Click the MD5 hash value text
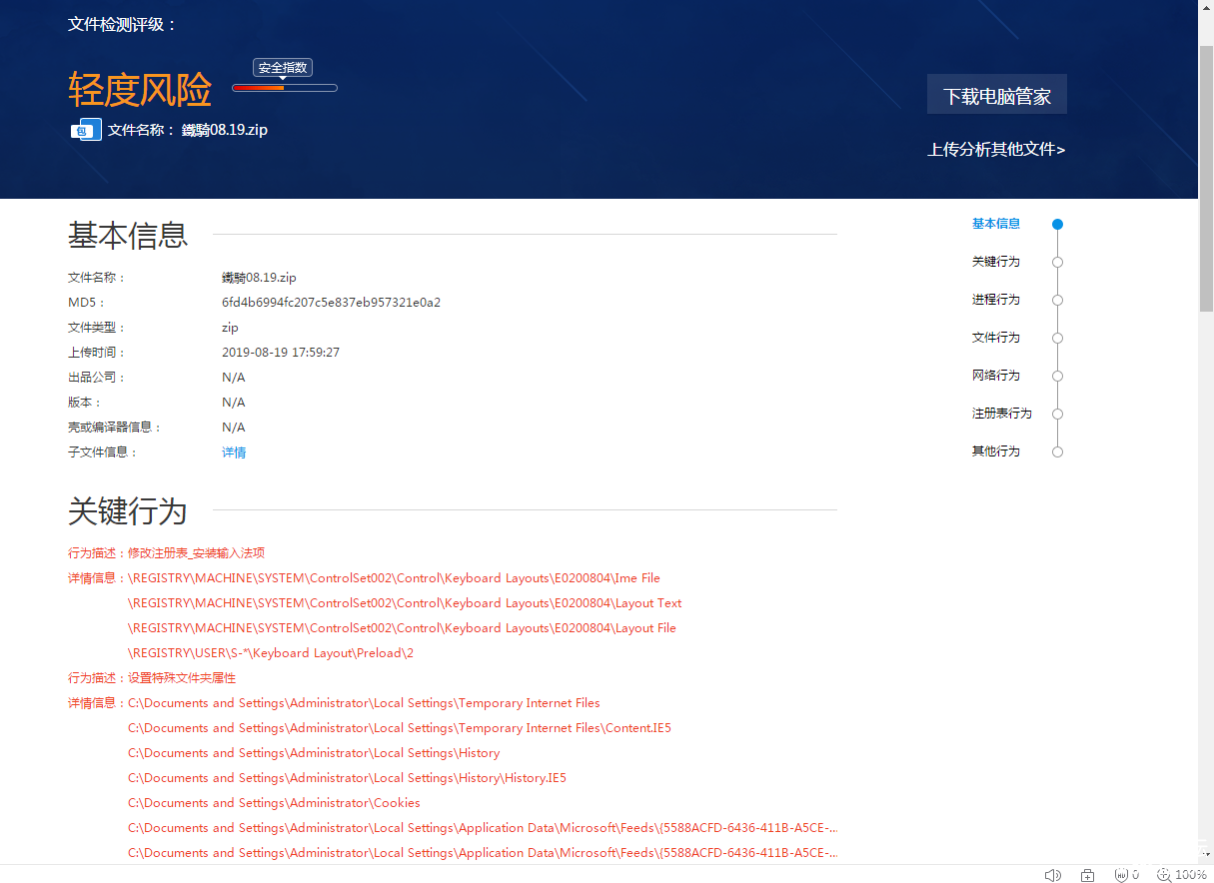Image resolution: width=1214 pixels, height=883 pixels. point(331,303)
